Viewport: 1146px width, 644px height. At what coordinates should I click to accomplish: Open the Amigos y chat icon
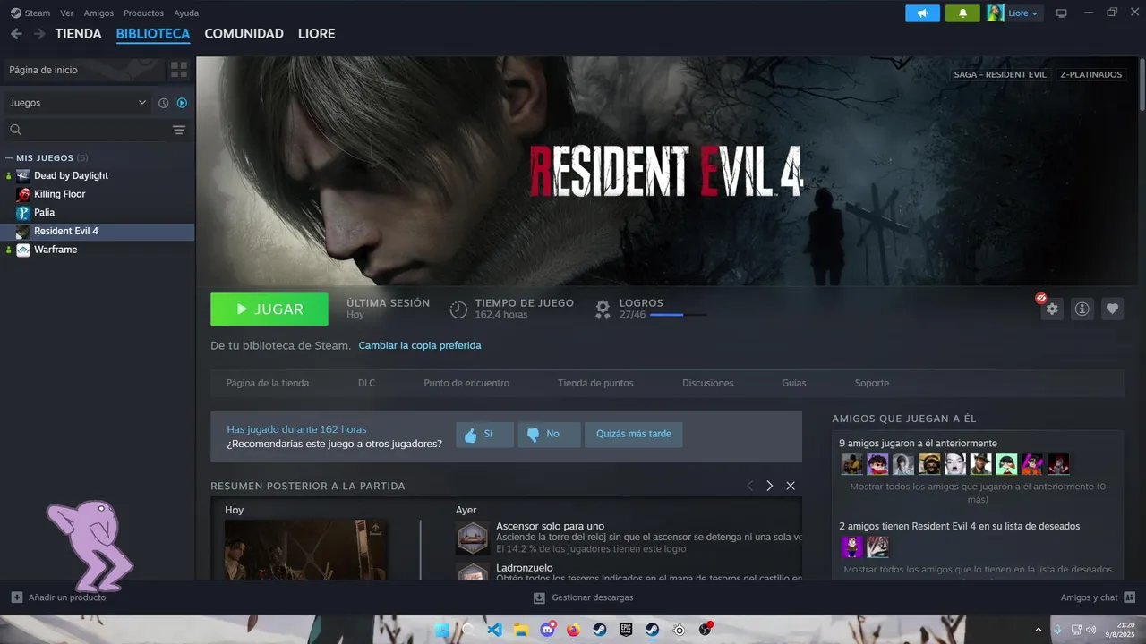pyautogui.click(x=1129, y=597)
